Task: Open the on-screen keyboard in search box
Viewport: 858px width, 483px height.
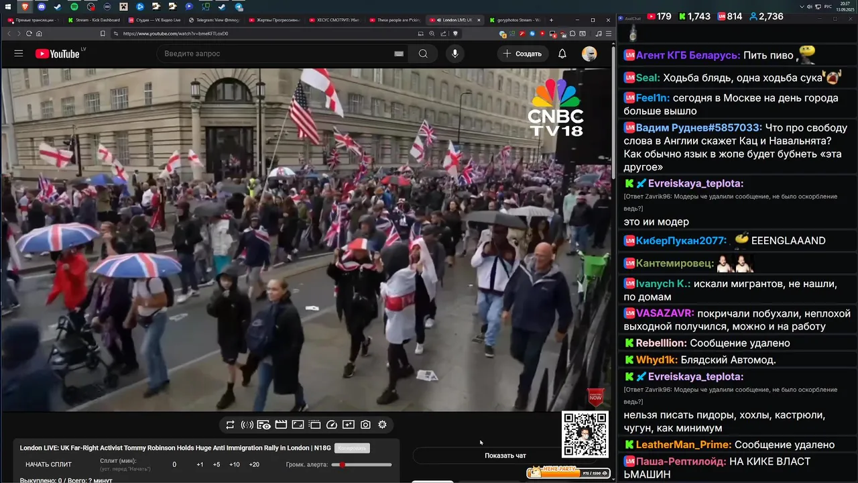Action: tap(399, 54)
